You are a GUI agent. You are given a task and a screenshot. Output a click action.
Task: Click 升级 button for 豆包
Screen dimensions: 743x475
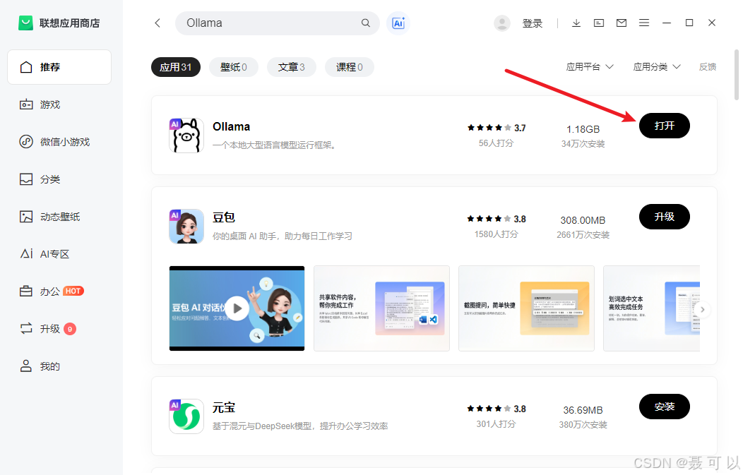click(665, 217)
